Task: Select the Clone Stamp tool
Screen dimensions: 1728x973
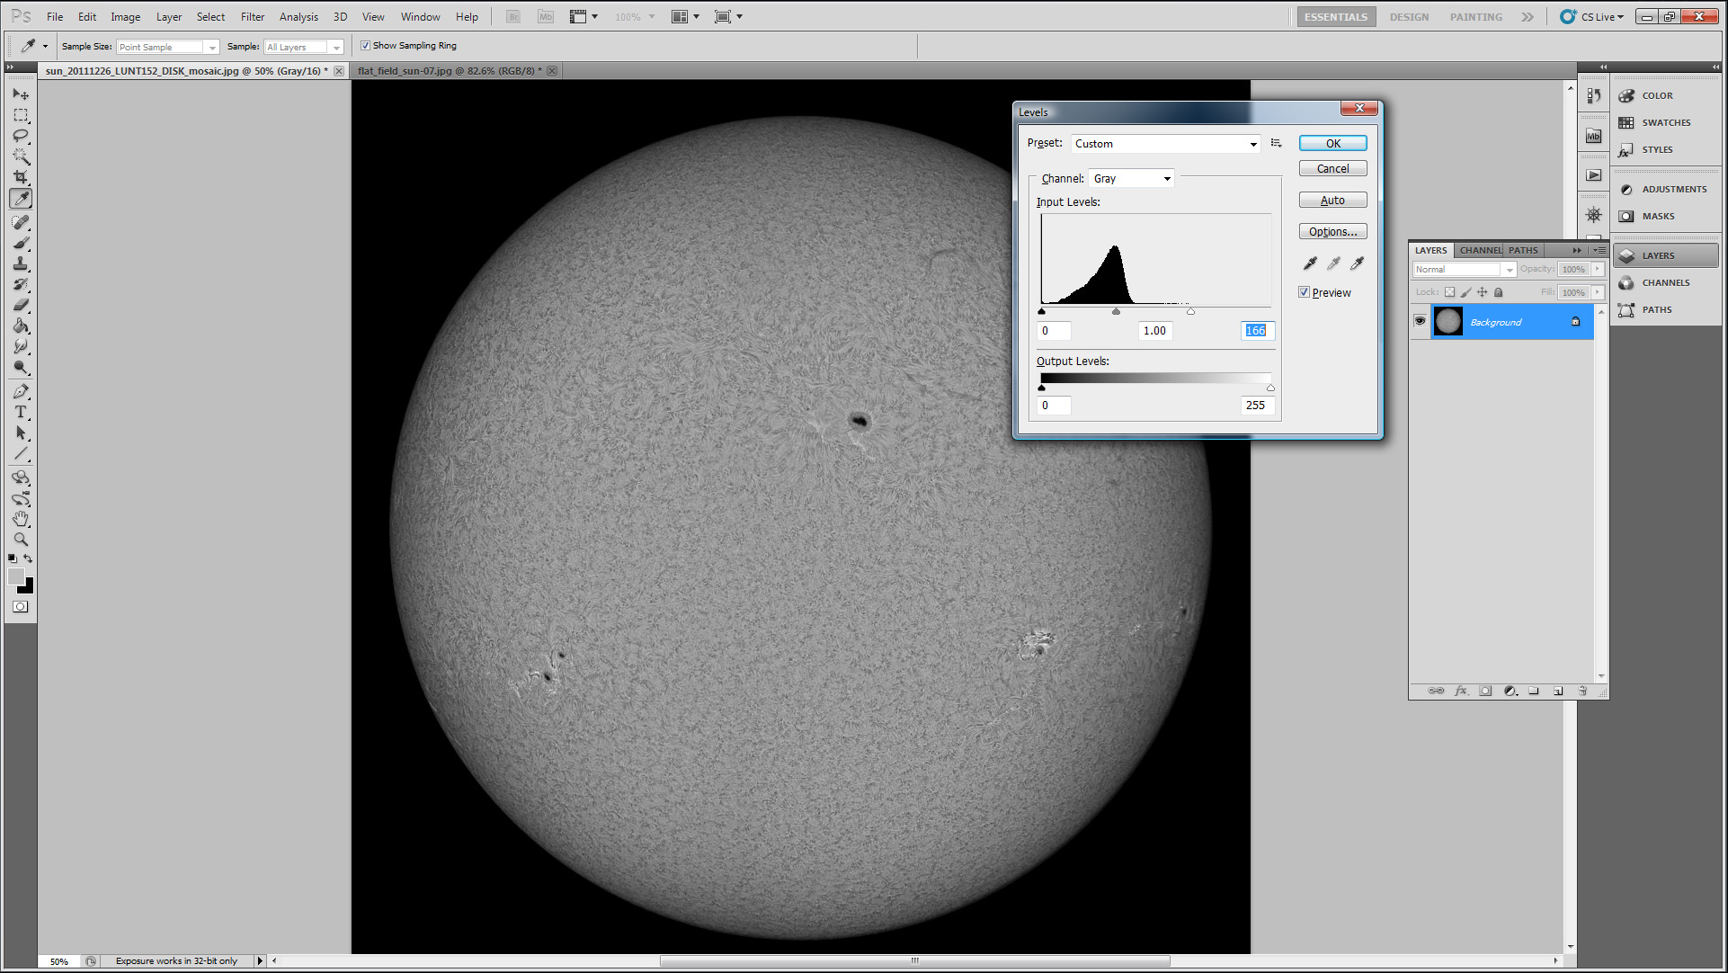Action: pyautogui.click(x=21, y=263)
